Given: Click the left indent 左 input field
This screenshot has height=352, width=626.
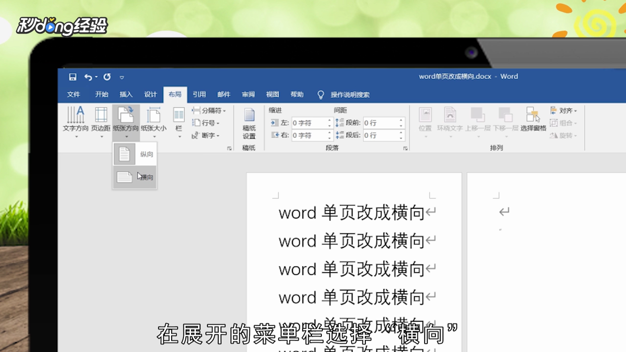Looking at the screenshot, I should [x=309, y=123].
